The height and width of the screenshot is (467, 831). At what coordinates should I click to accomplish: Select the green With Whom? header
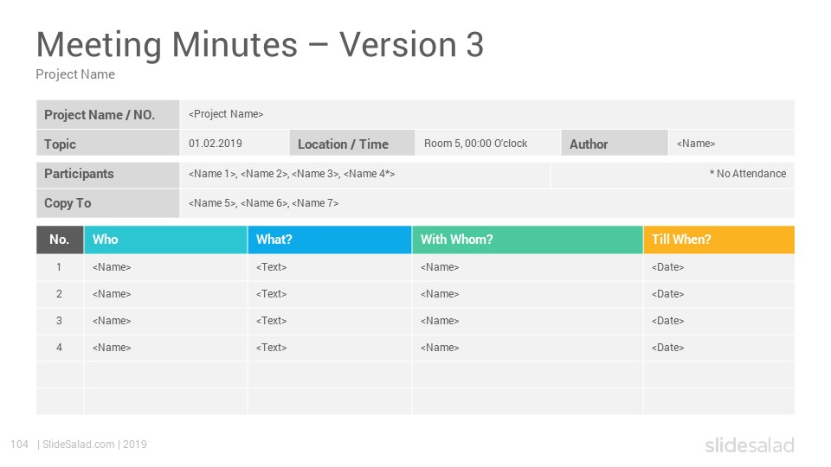(x=527, y=240)
